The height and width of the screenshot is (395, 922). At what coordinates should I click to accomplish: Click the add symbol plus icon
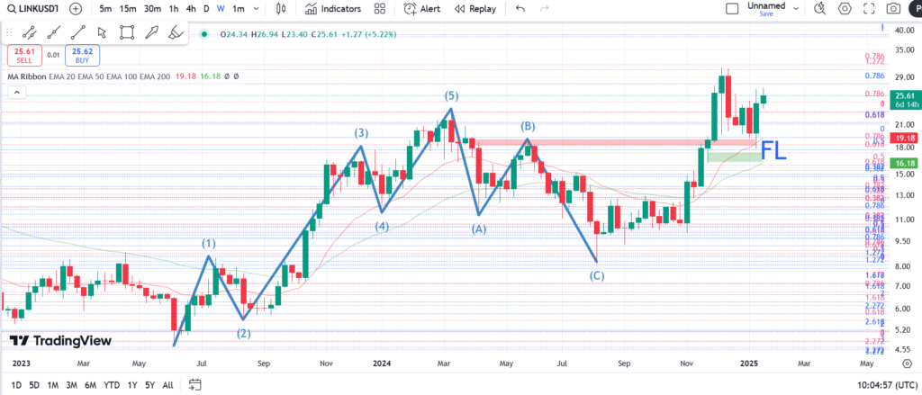pos(75,9)
